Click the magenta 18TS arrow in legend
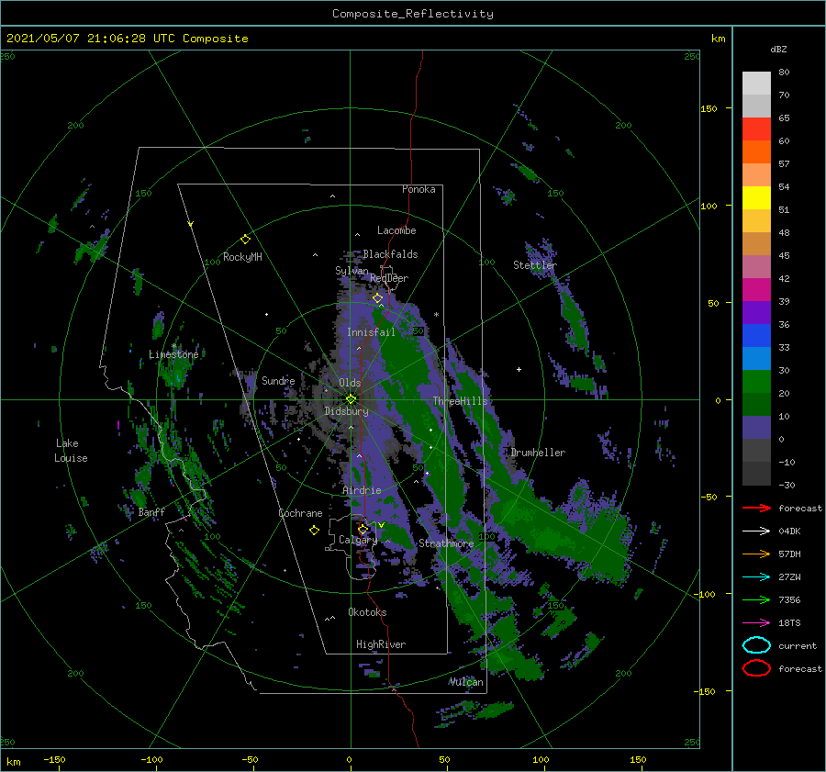826x772 pixels. (756, 623)
